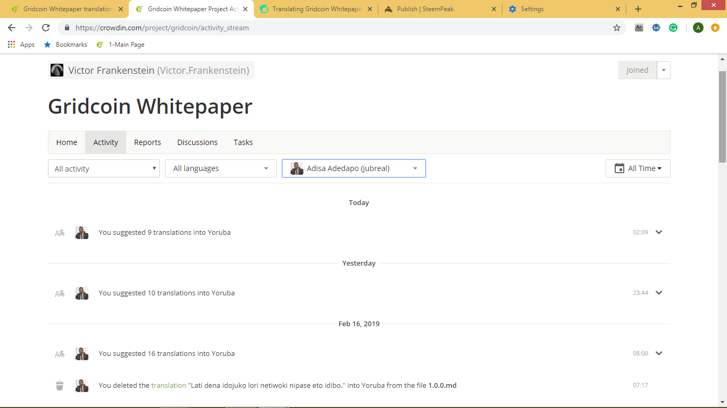The image size is (727, 408).
Task: Click the 23:44 timestamp
Action: coord(640,293)
